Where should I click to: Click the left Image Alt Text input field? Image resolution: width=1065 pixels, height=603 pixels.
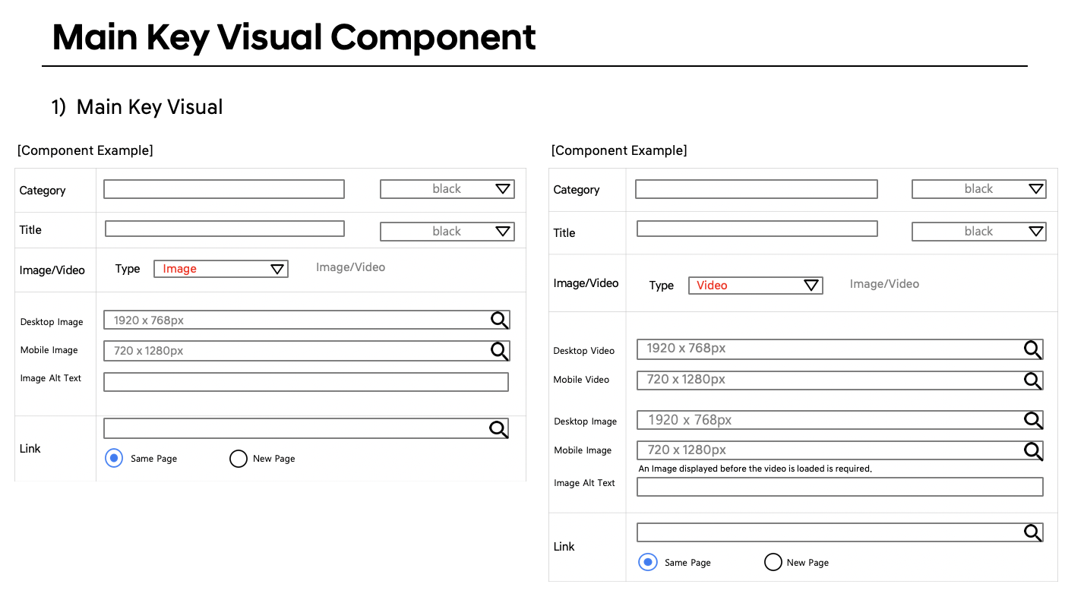click(x=305, y=382)
